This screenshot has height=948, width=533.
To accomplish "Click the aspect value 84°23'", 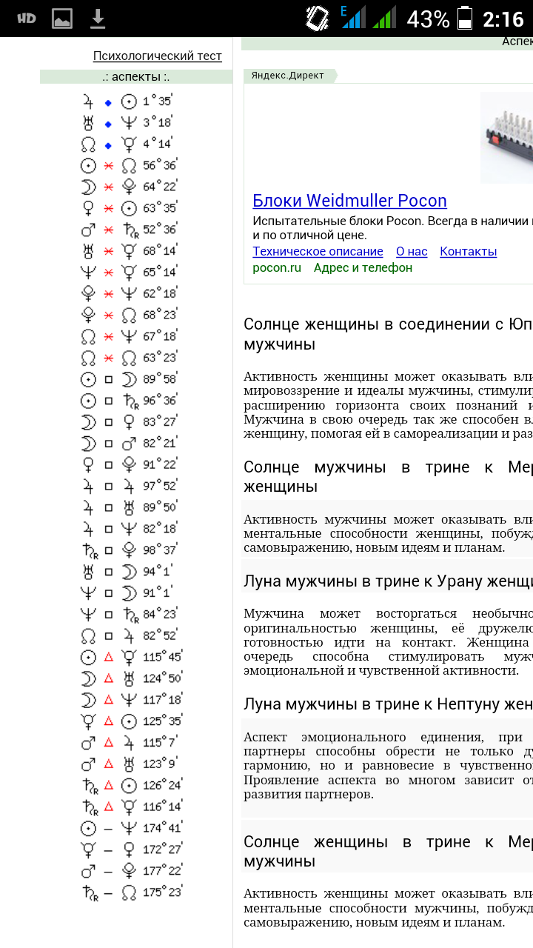I will click(x=160, y=614).
